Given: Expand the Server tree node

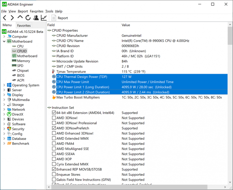Looking at the screenshot, I should [4, 90].
